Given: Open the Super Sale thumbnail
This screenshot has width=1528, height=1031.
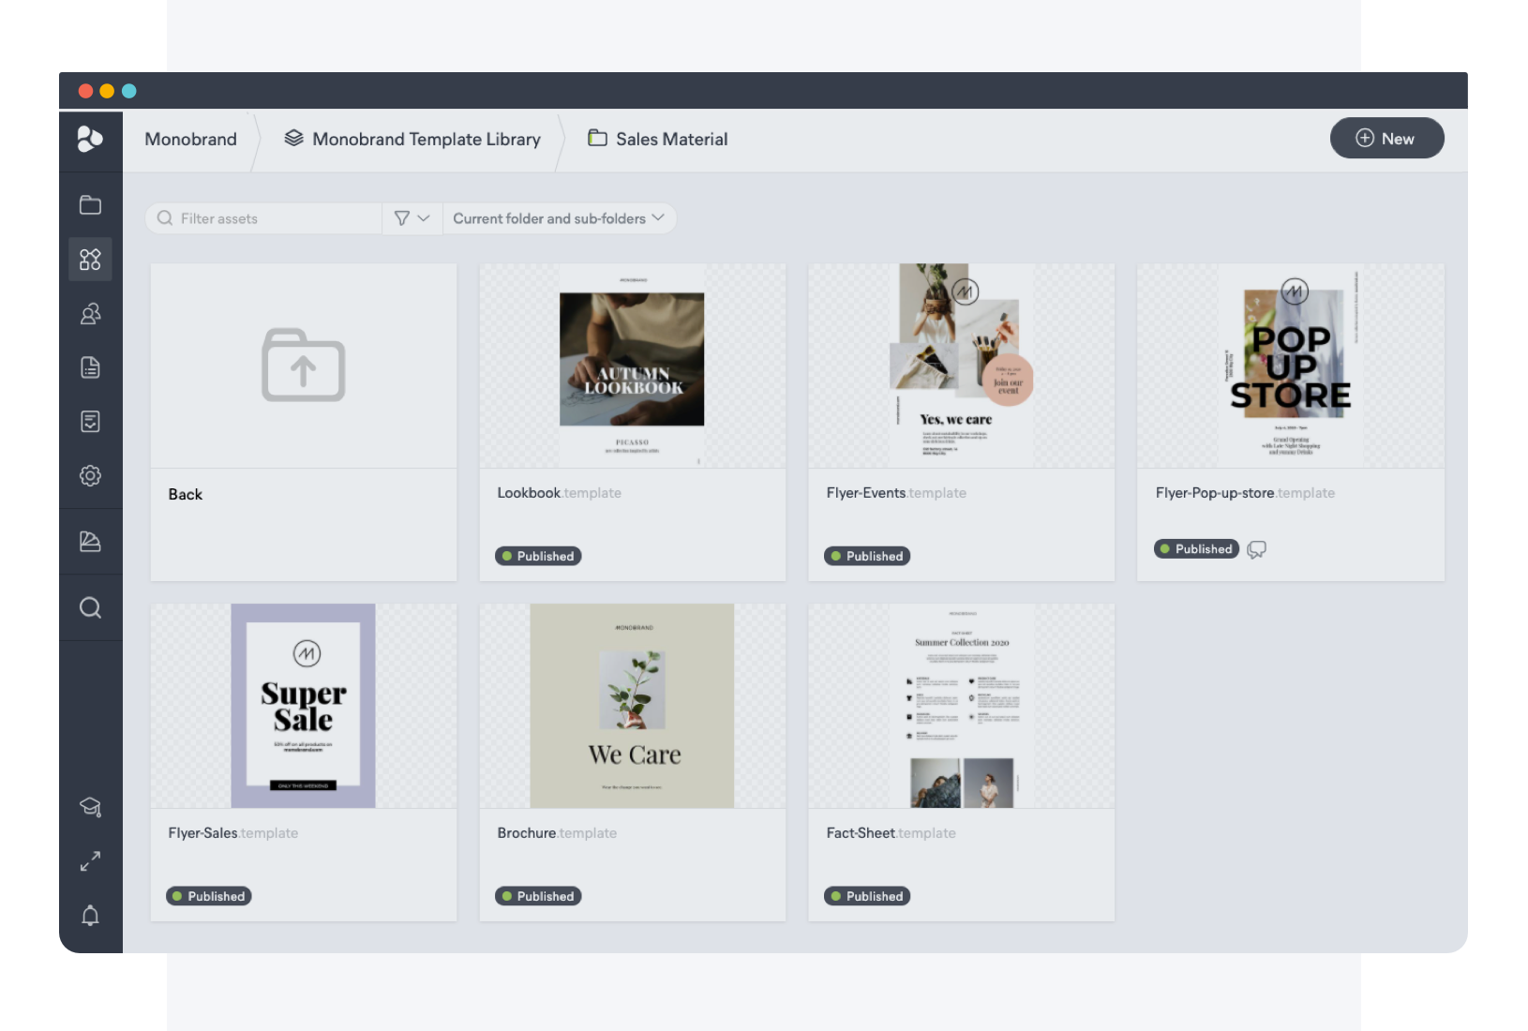Looking at the screenshot, I should pos(303,706).
